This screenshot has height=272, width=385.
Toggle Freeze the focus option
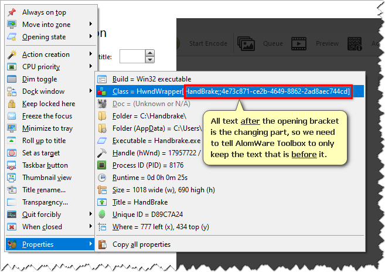coord(47,116)
